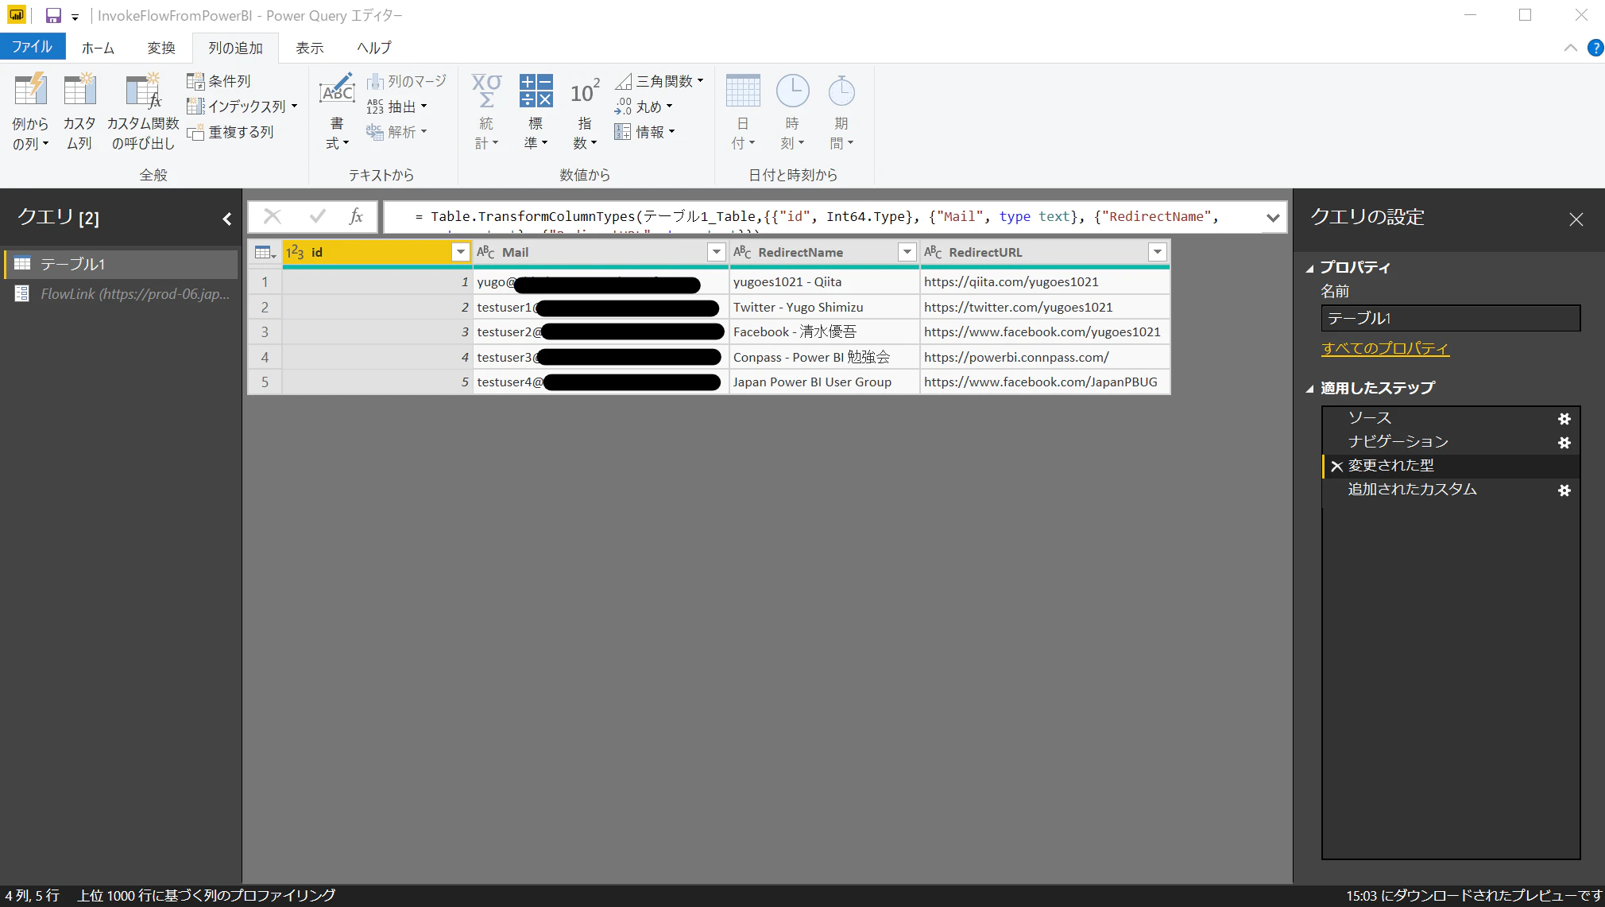Viewport: 1605px width, 907px height.
Task: Click the 例からの列 (Column from Examples) icon
Action: pos(30,90)
